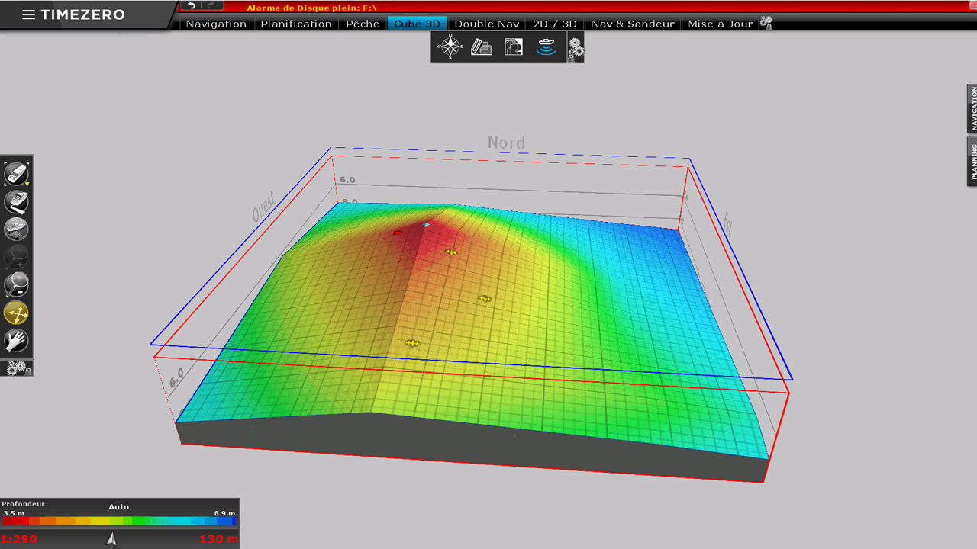This screenshot has width=977, height=549.
Task: Activate the yellow pan arrows tool
Action: 16,313
